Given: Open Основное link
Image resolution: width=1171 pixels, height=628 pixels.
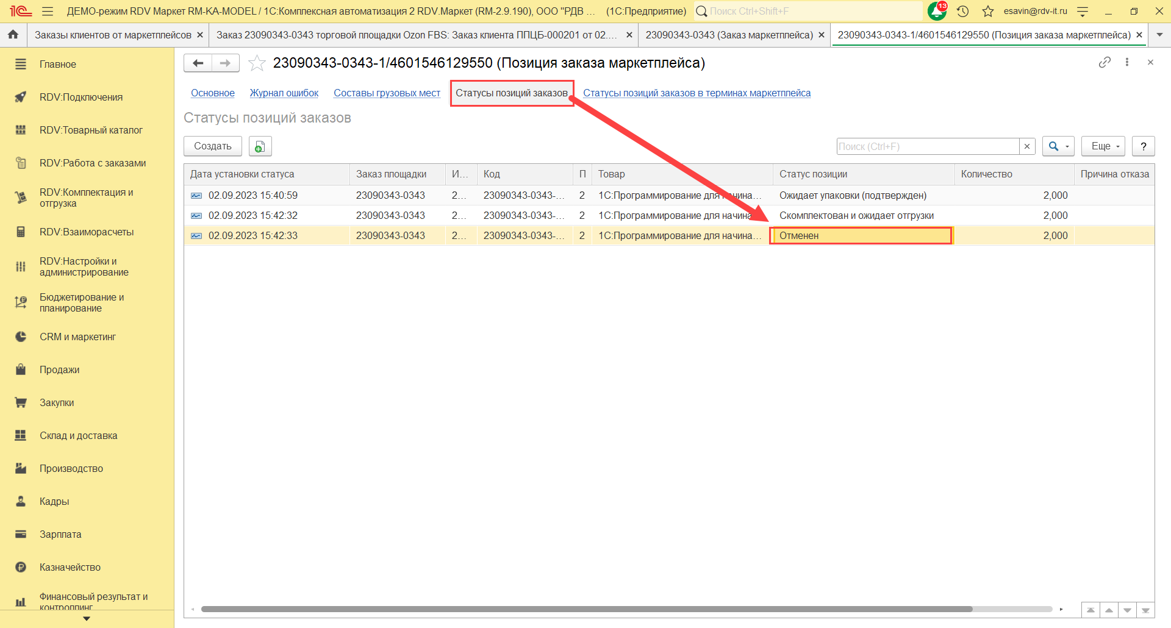Looking at the screenshot, I should click(x=213, y=93).
